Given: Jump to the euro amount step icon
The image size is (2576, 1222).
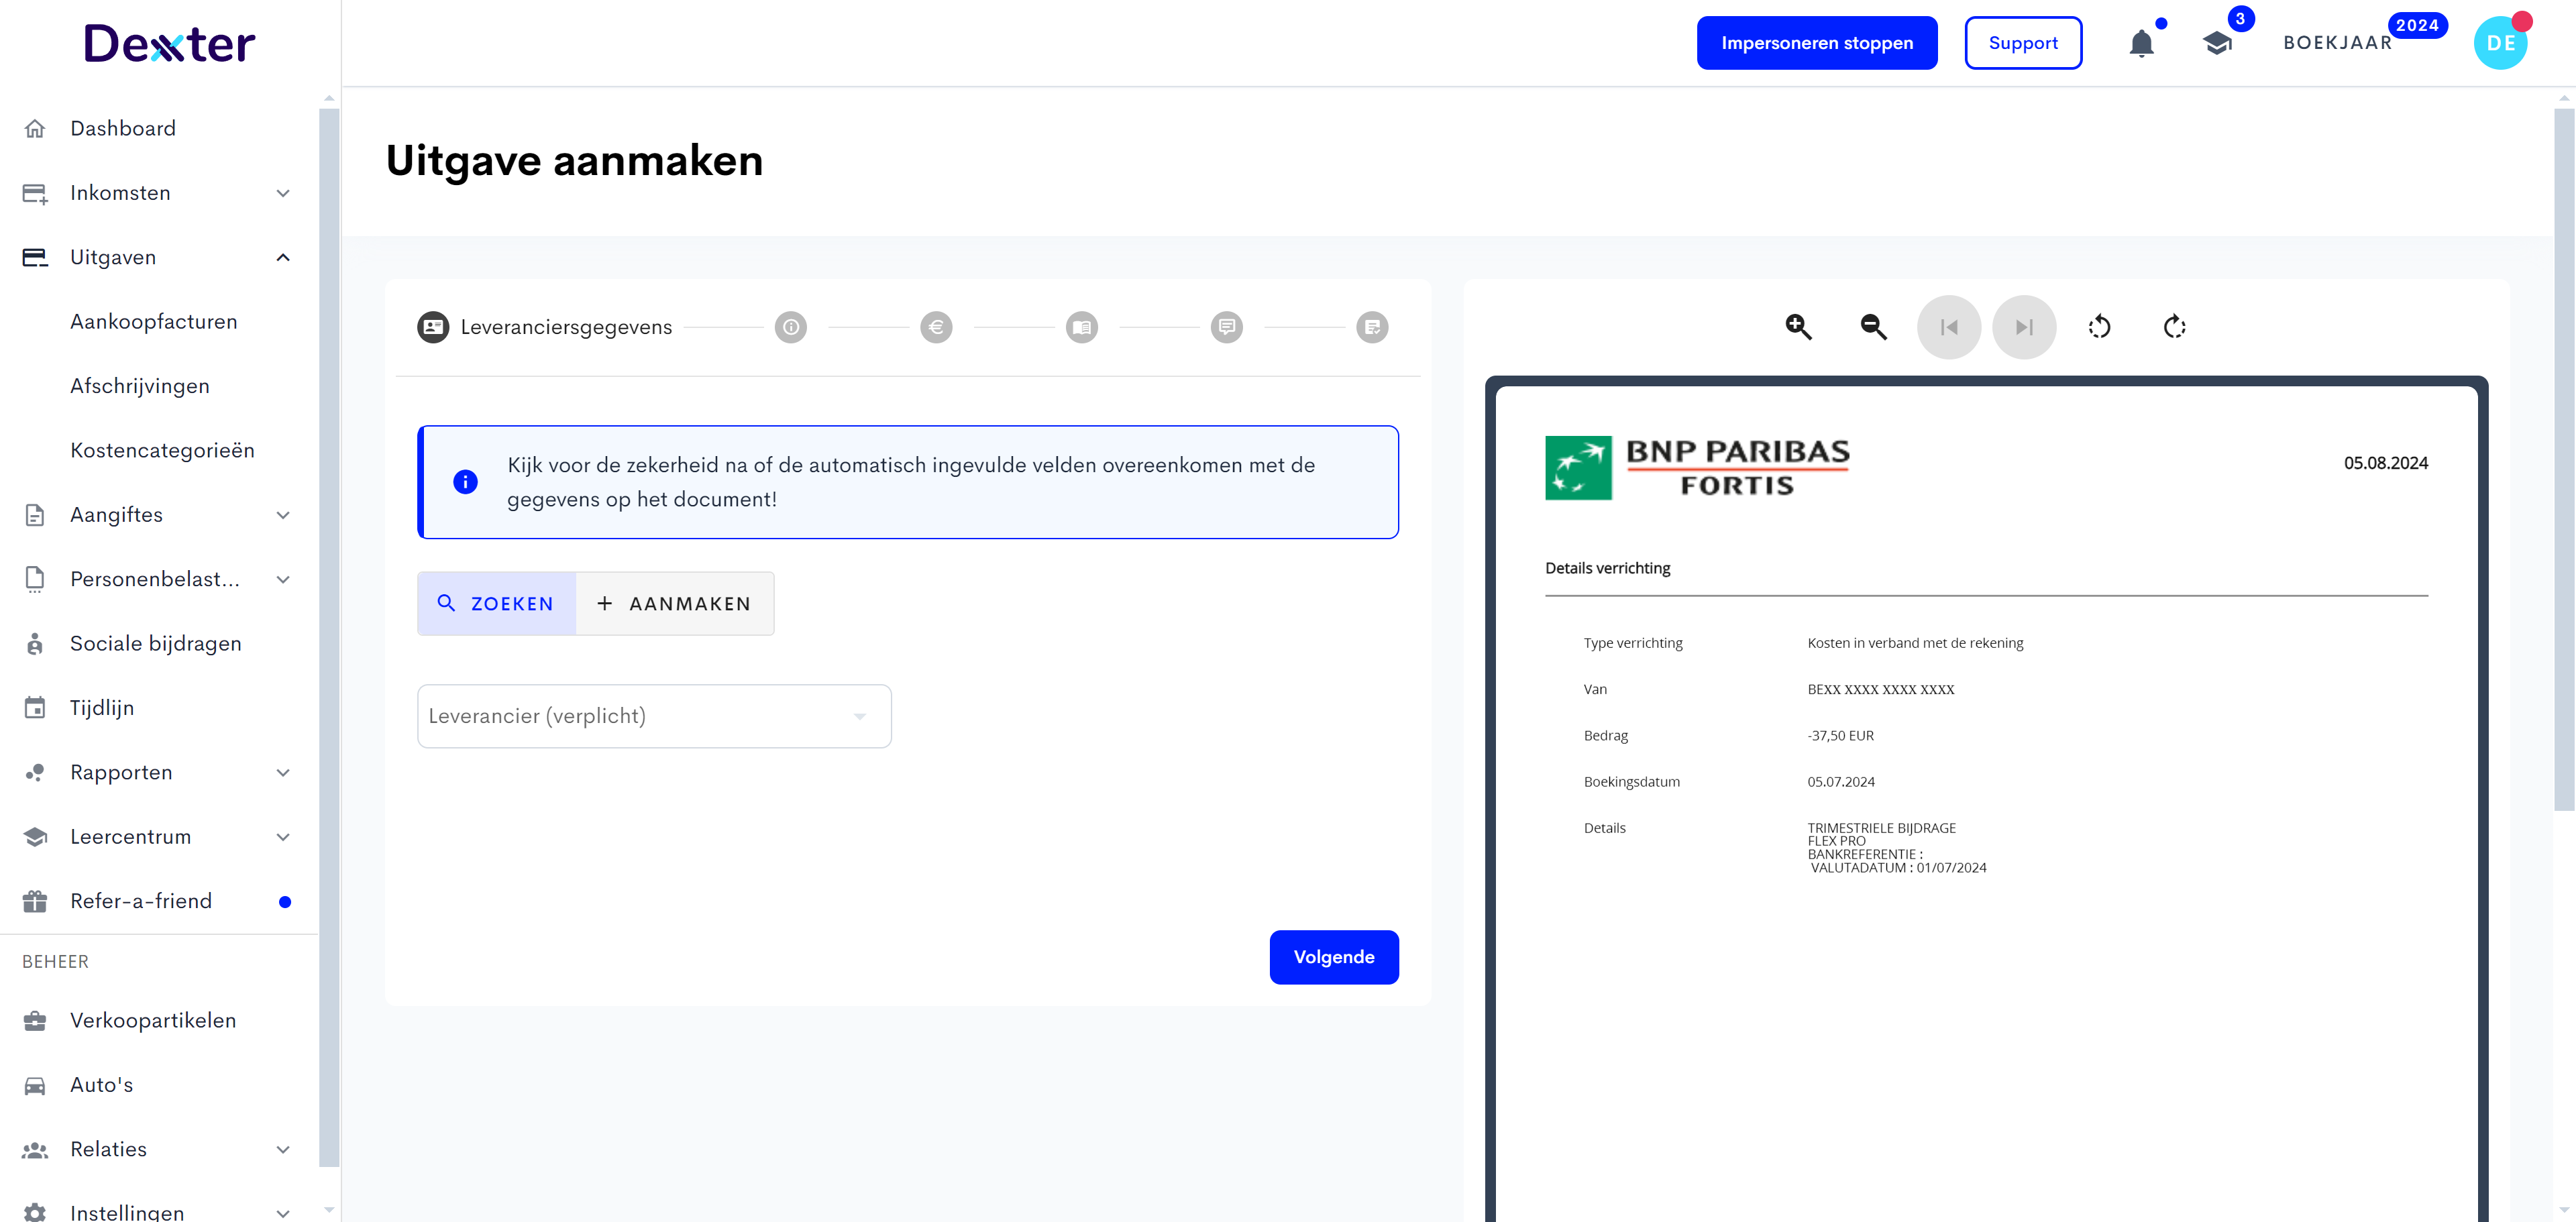Looking at the screenshot, I should click(x=936, y=327).
